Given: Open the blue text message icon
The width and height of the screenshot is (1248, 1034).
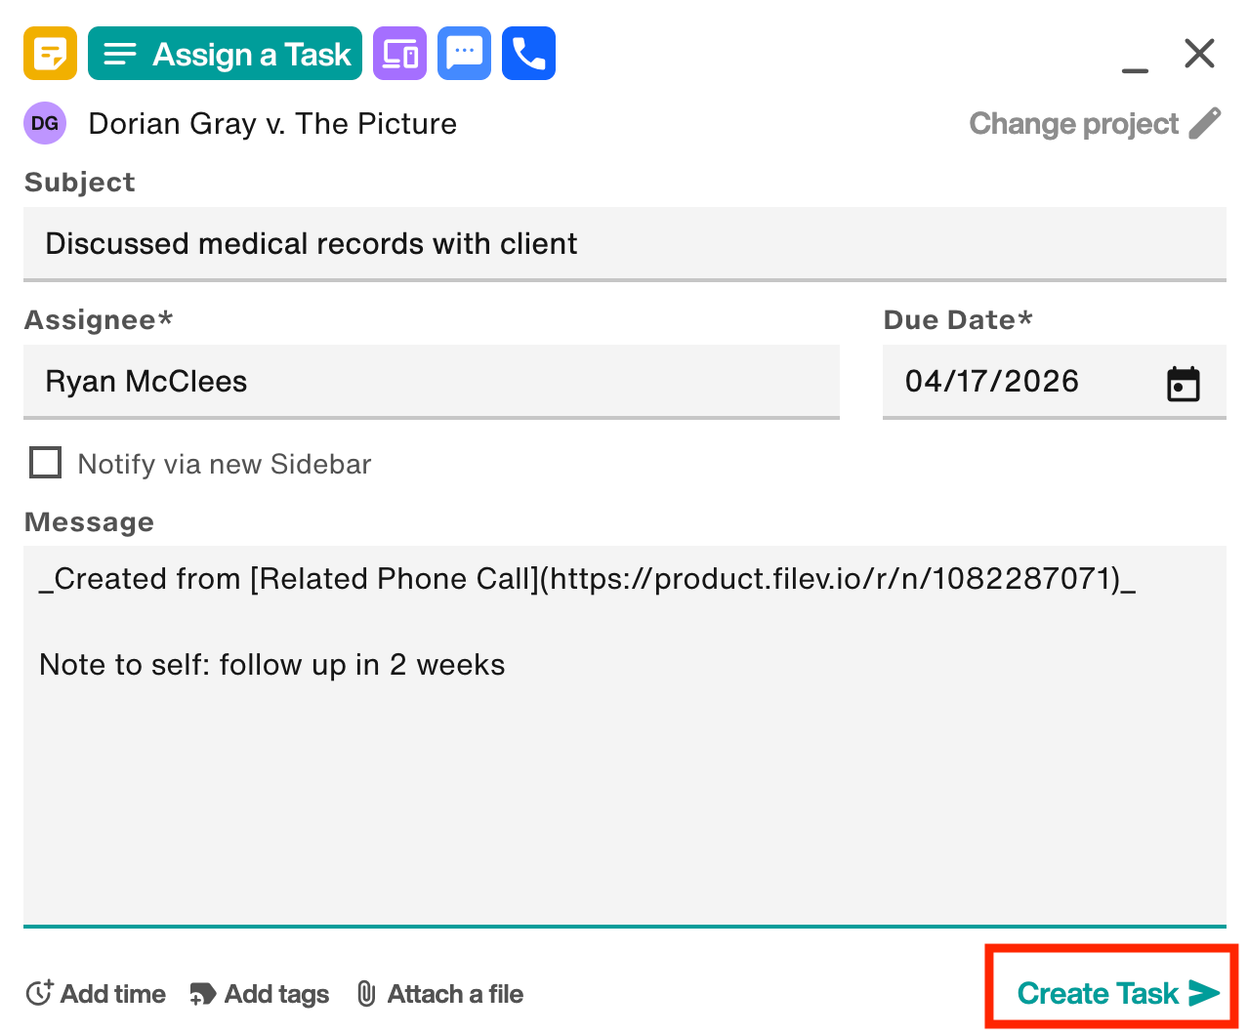Looking at the screenshot, I should (x=464, y=54).
